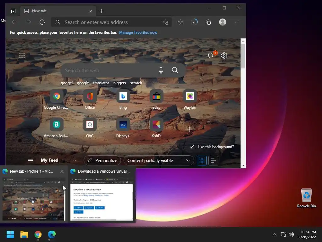Screen dimensions: 322x242
Task: Open feed more options ellipsis
Action: (74, 160)
